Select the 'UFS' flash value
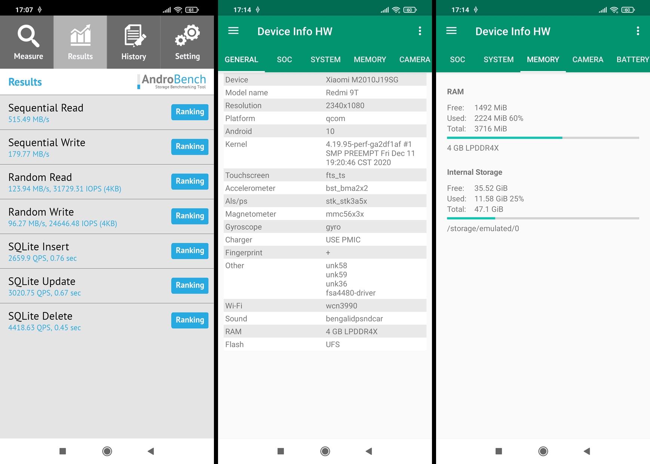 tap(332, 344)
